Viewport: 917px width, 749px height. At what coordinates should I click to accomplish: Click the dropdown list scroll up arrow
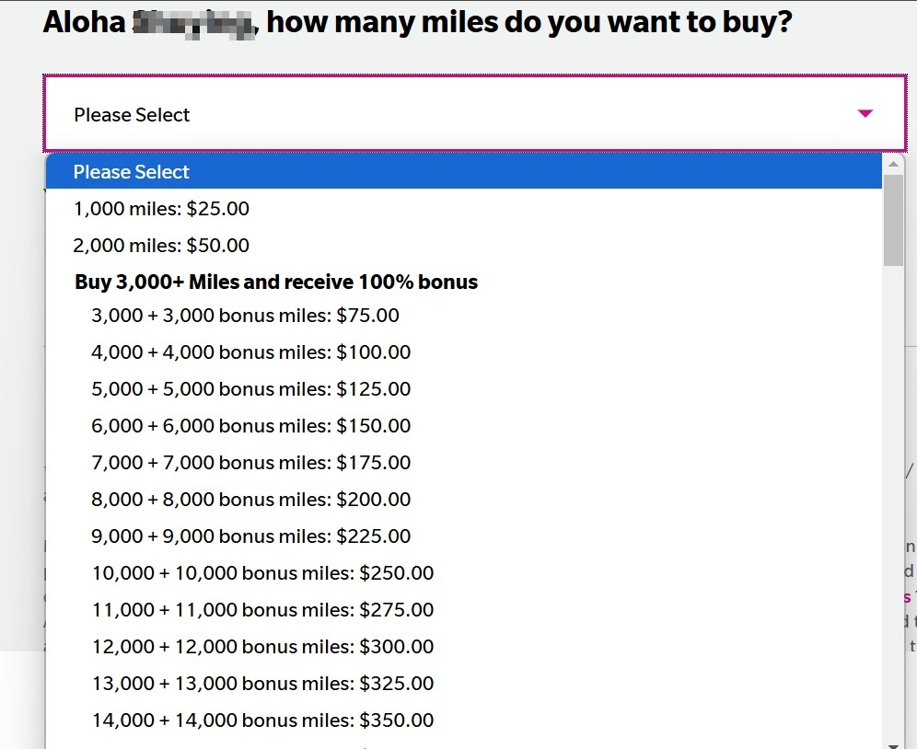[893, 164]
